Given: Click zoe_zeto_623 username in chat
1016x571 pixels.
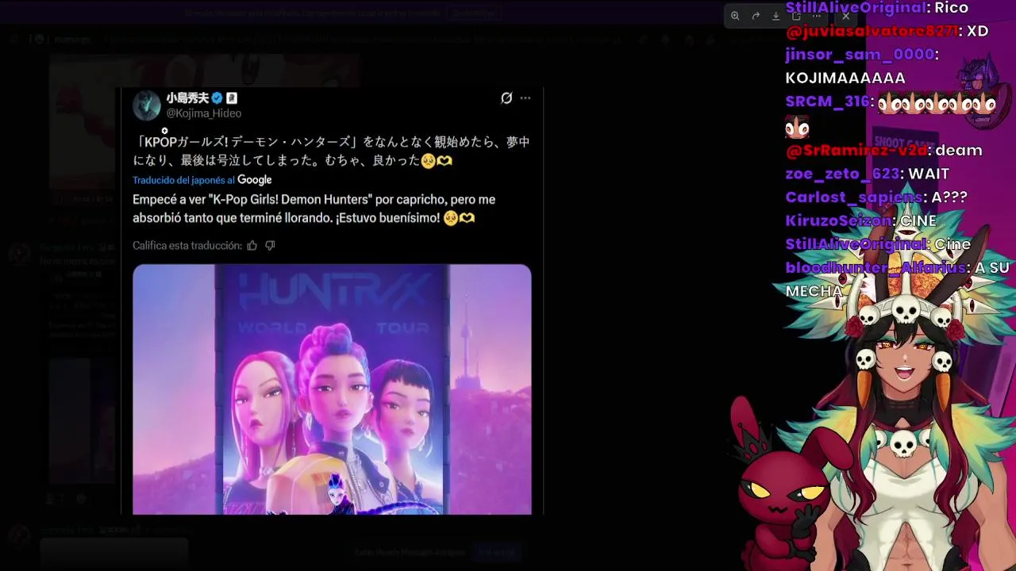Looking at the screenshot, I should tap(843, 174).
